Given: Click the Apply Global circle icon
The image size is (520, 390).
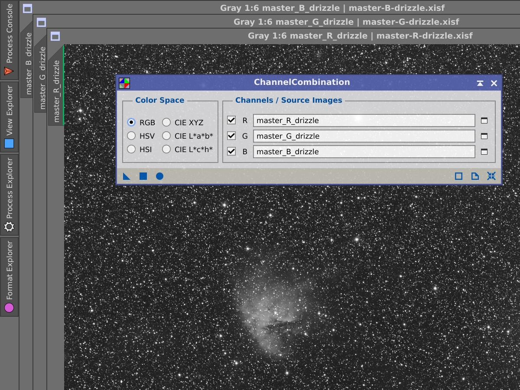Looking at the screenshot, I should pos(159,176).
